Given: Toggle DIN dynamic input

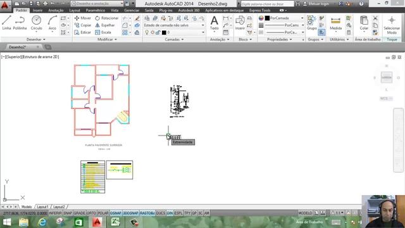Looking at the screenshot, I should coord(170,213).
